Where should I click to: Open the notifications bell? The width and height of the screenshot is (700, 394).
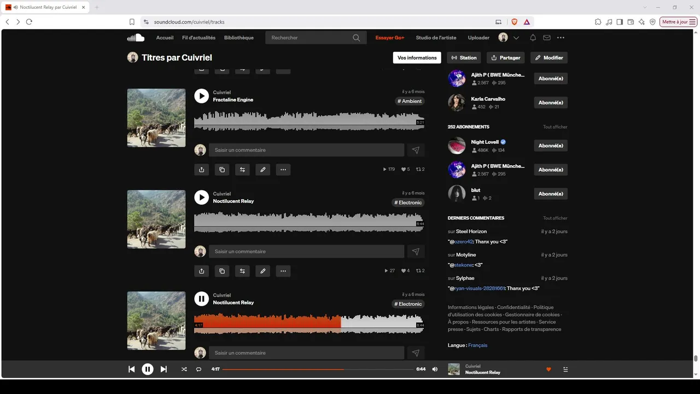tap(533, 38)
